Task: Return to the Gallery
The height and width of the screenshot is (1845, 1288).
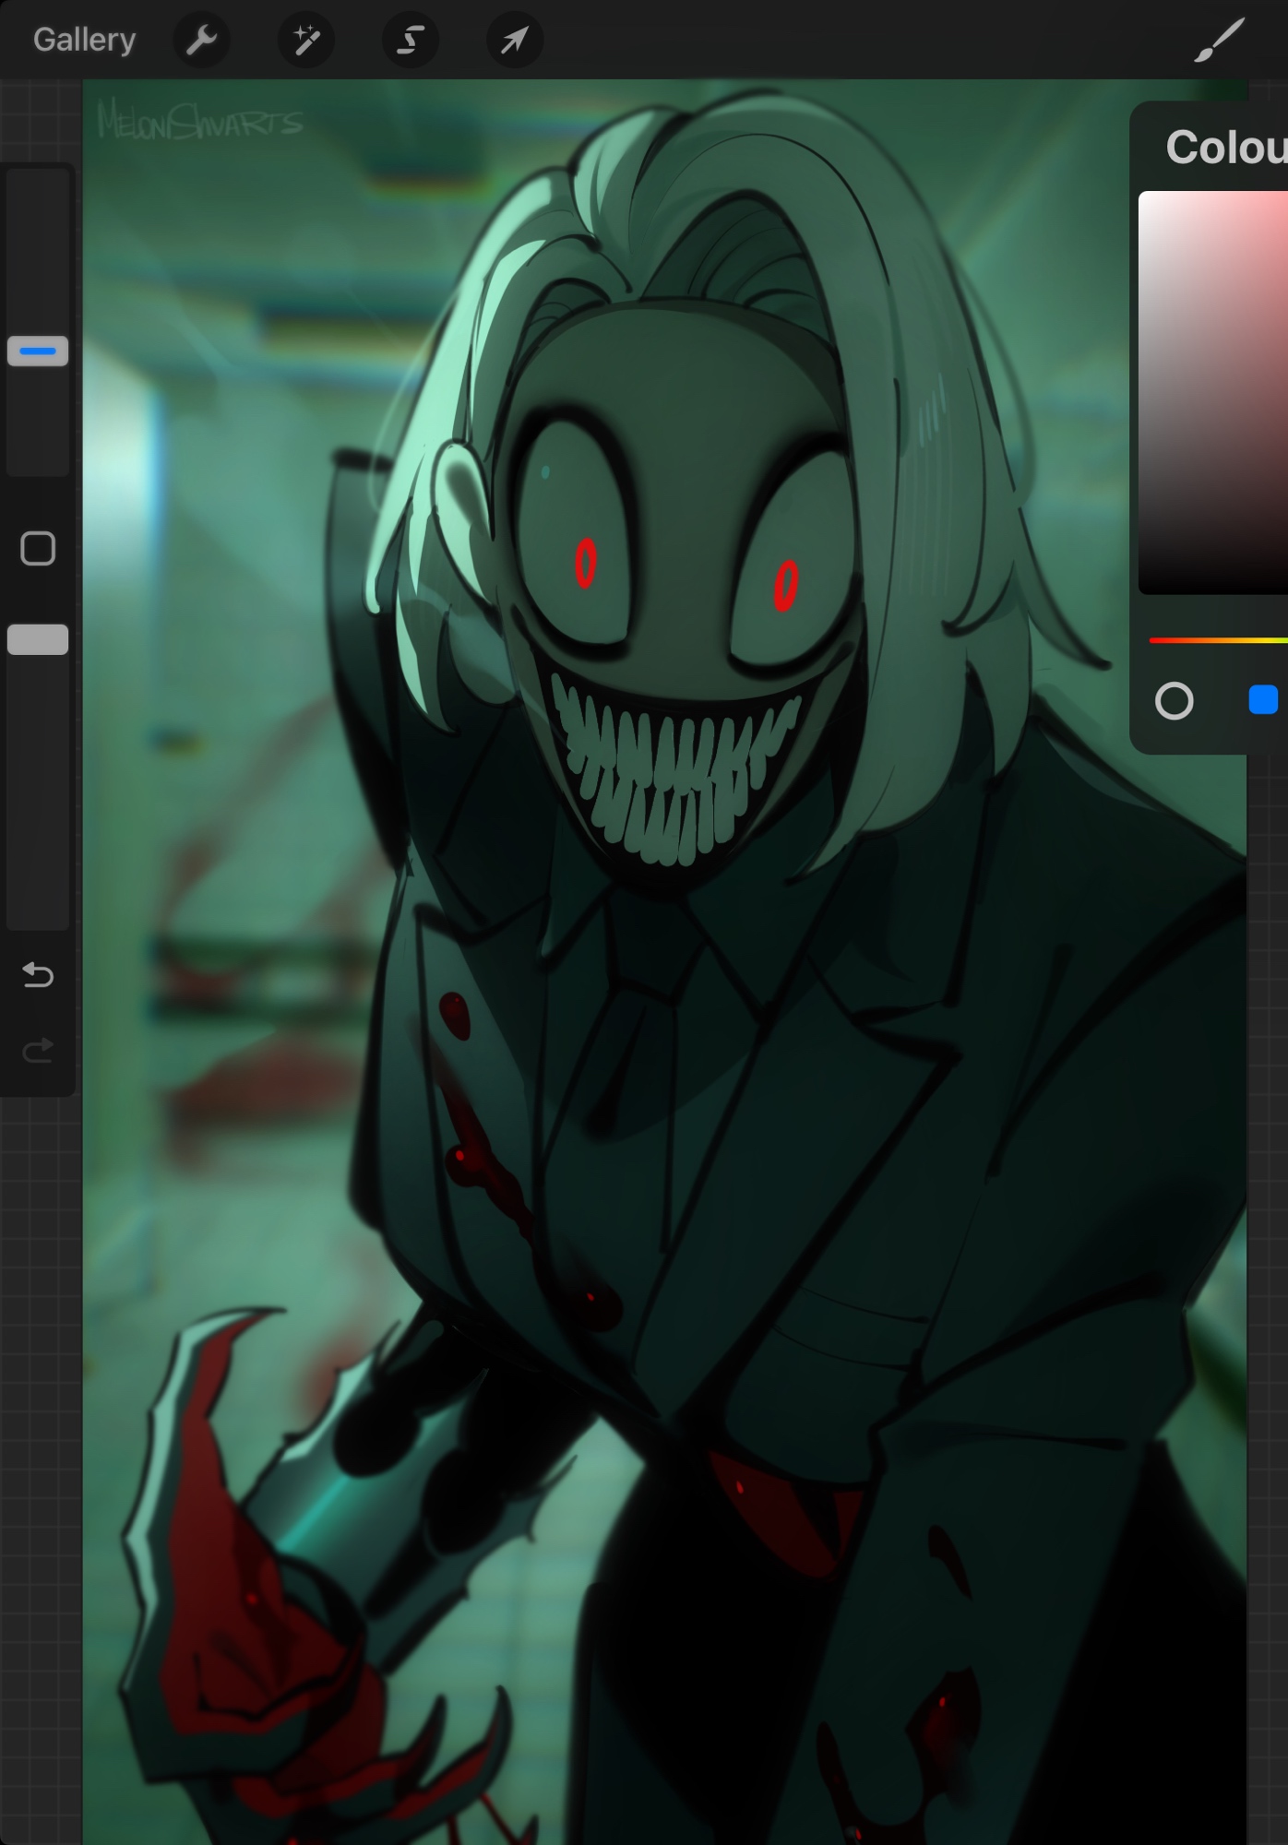Action: (x=84, y=40)
